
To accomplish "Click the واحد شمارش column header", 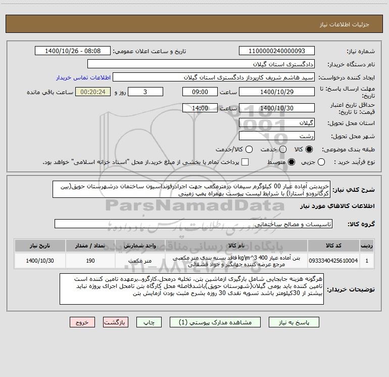I will tap(140, 245).
